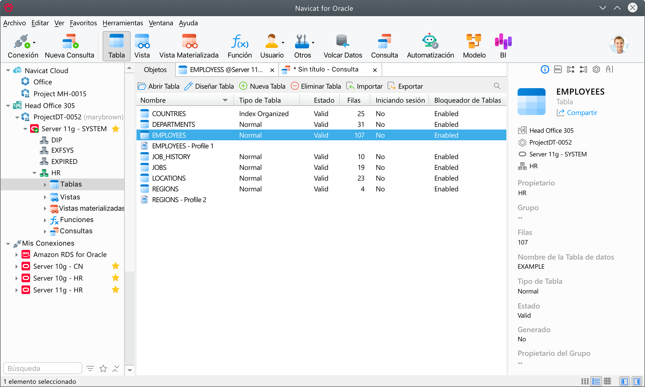
Task: Click the Importar button
Action: click(x=364, y=86)
